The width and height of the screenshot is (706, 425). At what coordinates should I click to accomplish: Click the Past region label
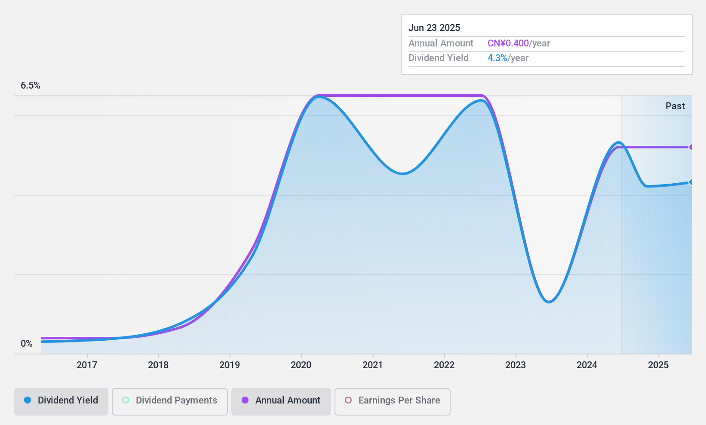[x=675, y=106]
